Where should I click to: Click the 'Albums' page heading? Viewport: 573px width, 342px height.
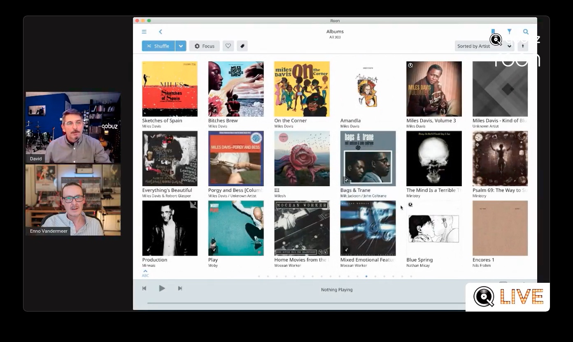click(335, 31)
